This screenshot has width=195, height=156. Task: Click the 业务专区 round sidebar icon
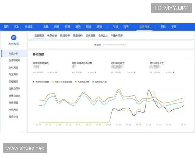pos(14,37)
